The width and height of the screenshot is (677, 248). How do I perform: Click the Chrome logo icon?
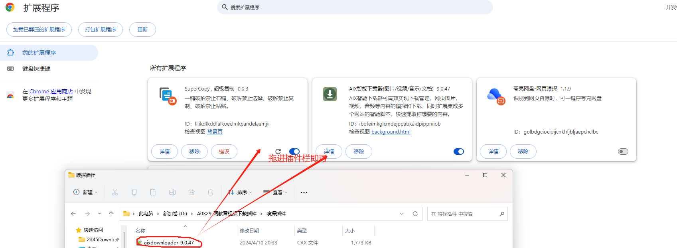point(10,7)
